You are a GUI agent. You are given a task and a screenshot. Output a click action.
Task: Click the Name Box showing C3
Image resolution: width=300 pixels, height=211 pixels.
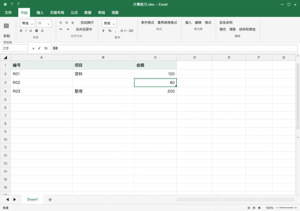coord(15,48)
